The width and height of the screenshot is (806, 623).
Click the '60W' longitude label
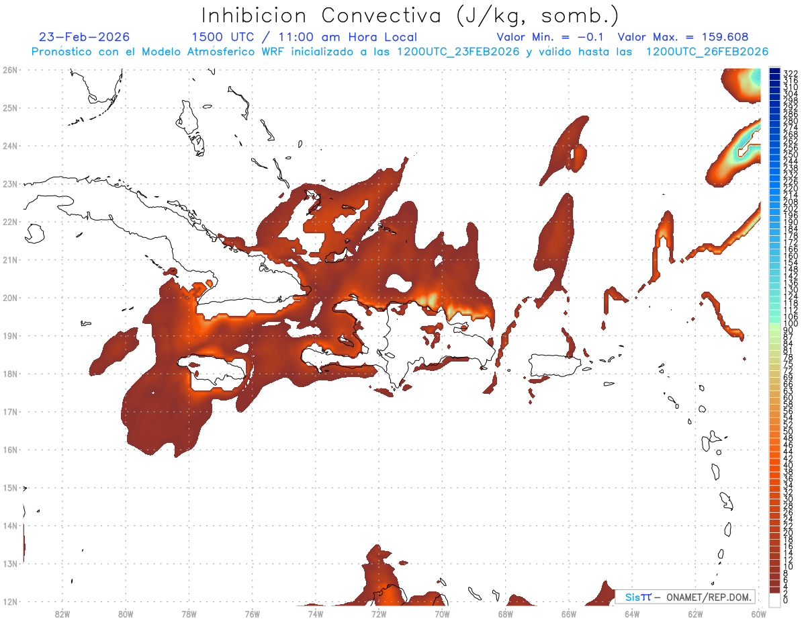(759, 614)
